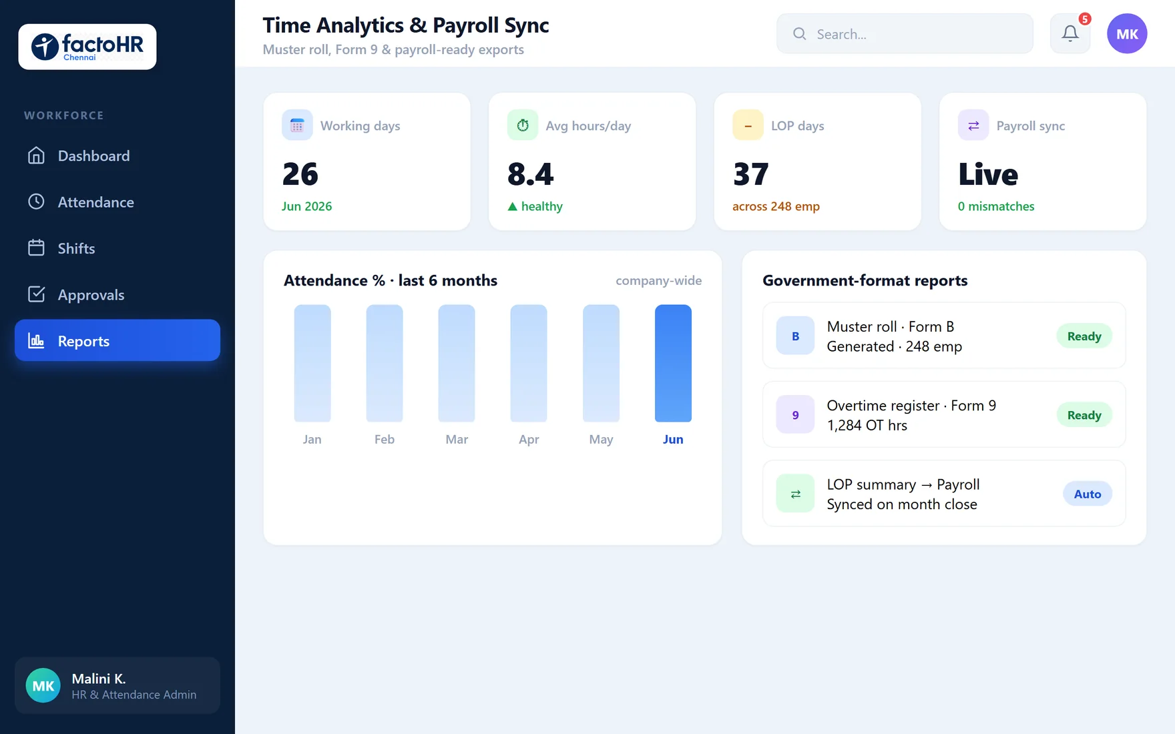Click Synced on month close text
Viewport: 1175px width, 734px height.
(x=902, y=504)
